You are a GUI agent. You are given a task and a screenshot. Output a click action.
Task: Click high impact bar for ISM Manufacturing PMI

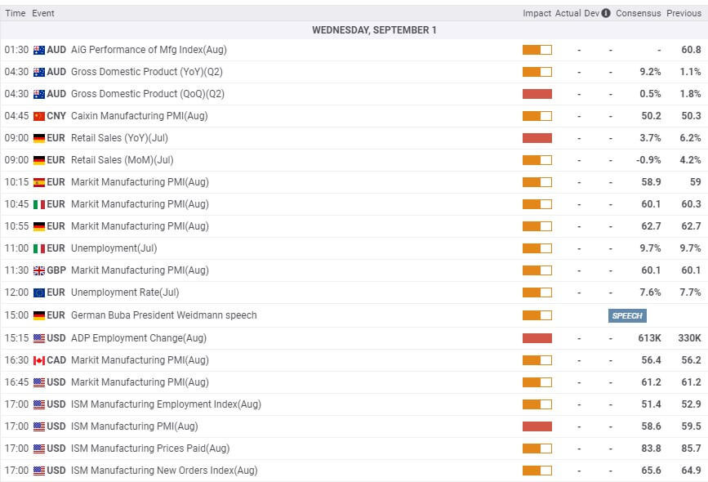537,426
